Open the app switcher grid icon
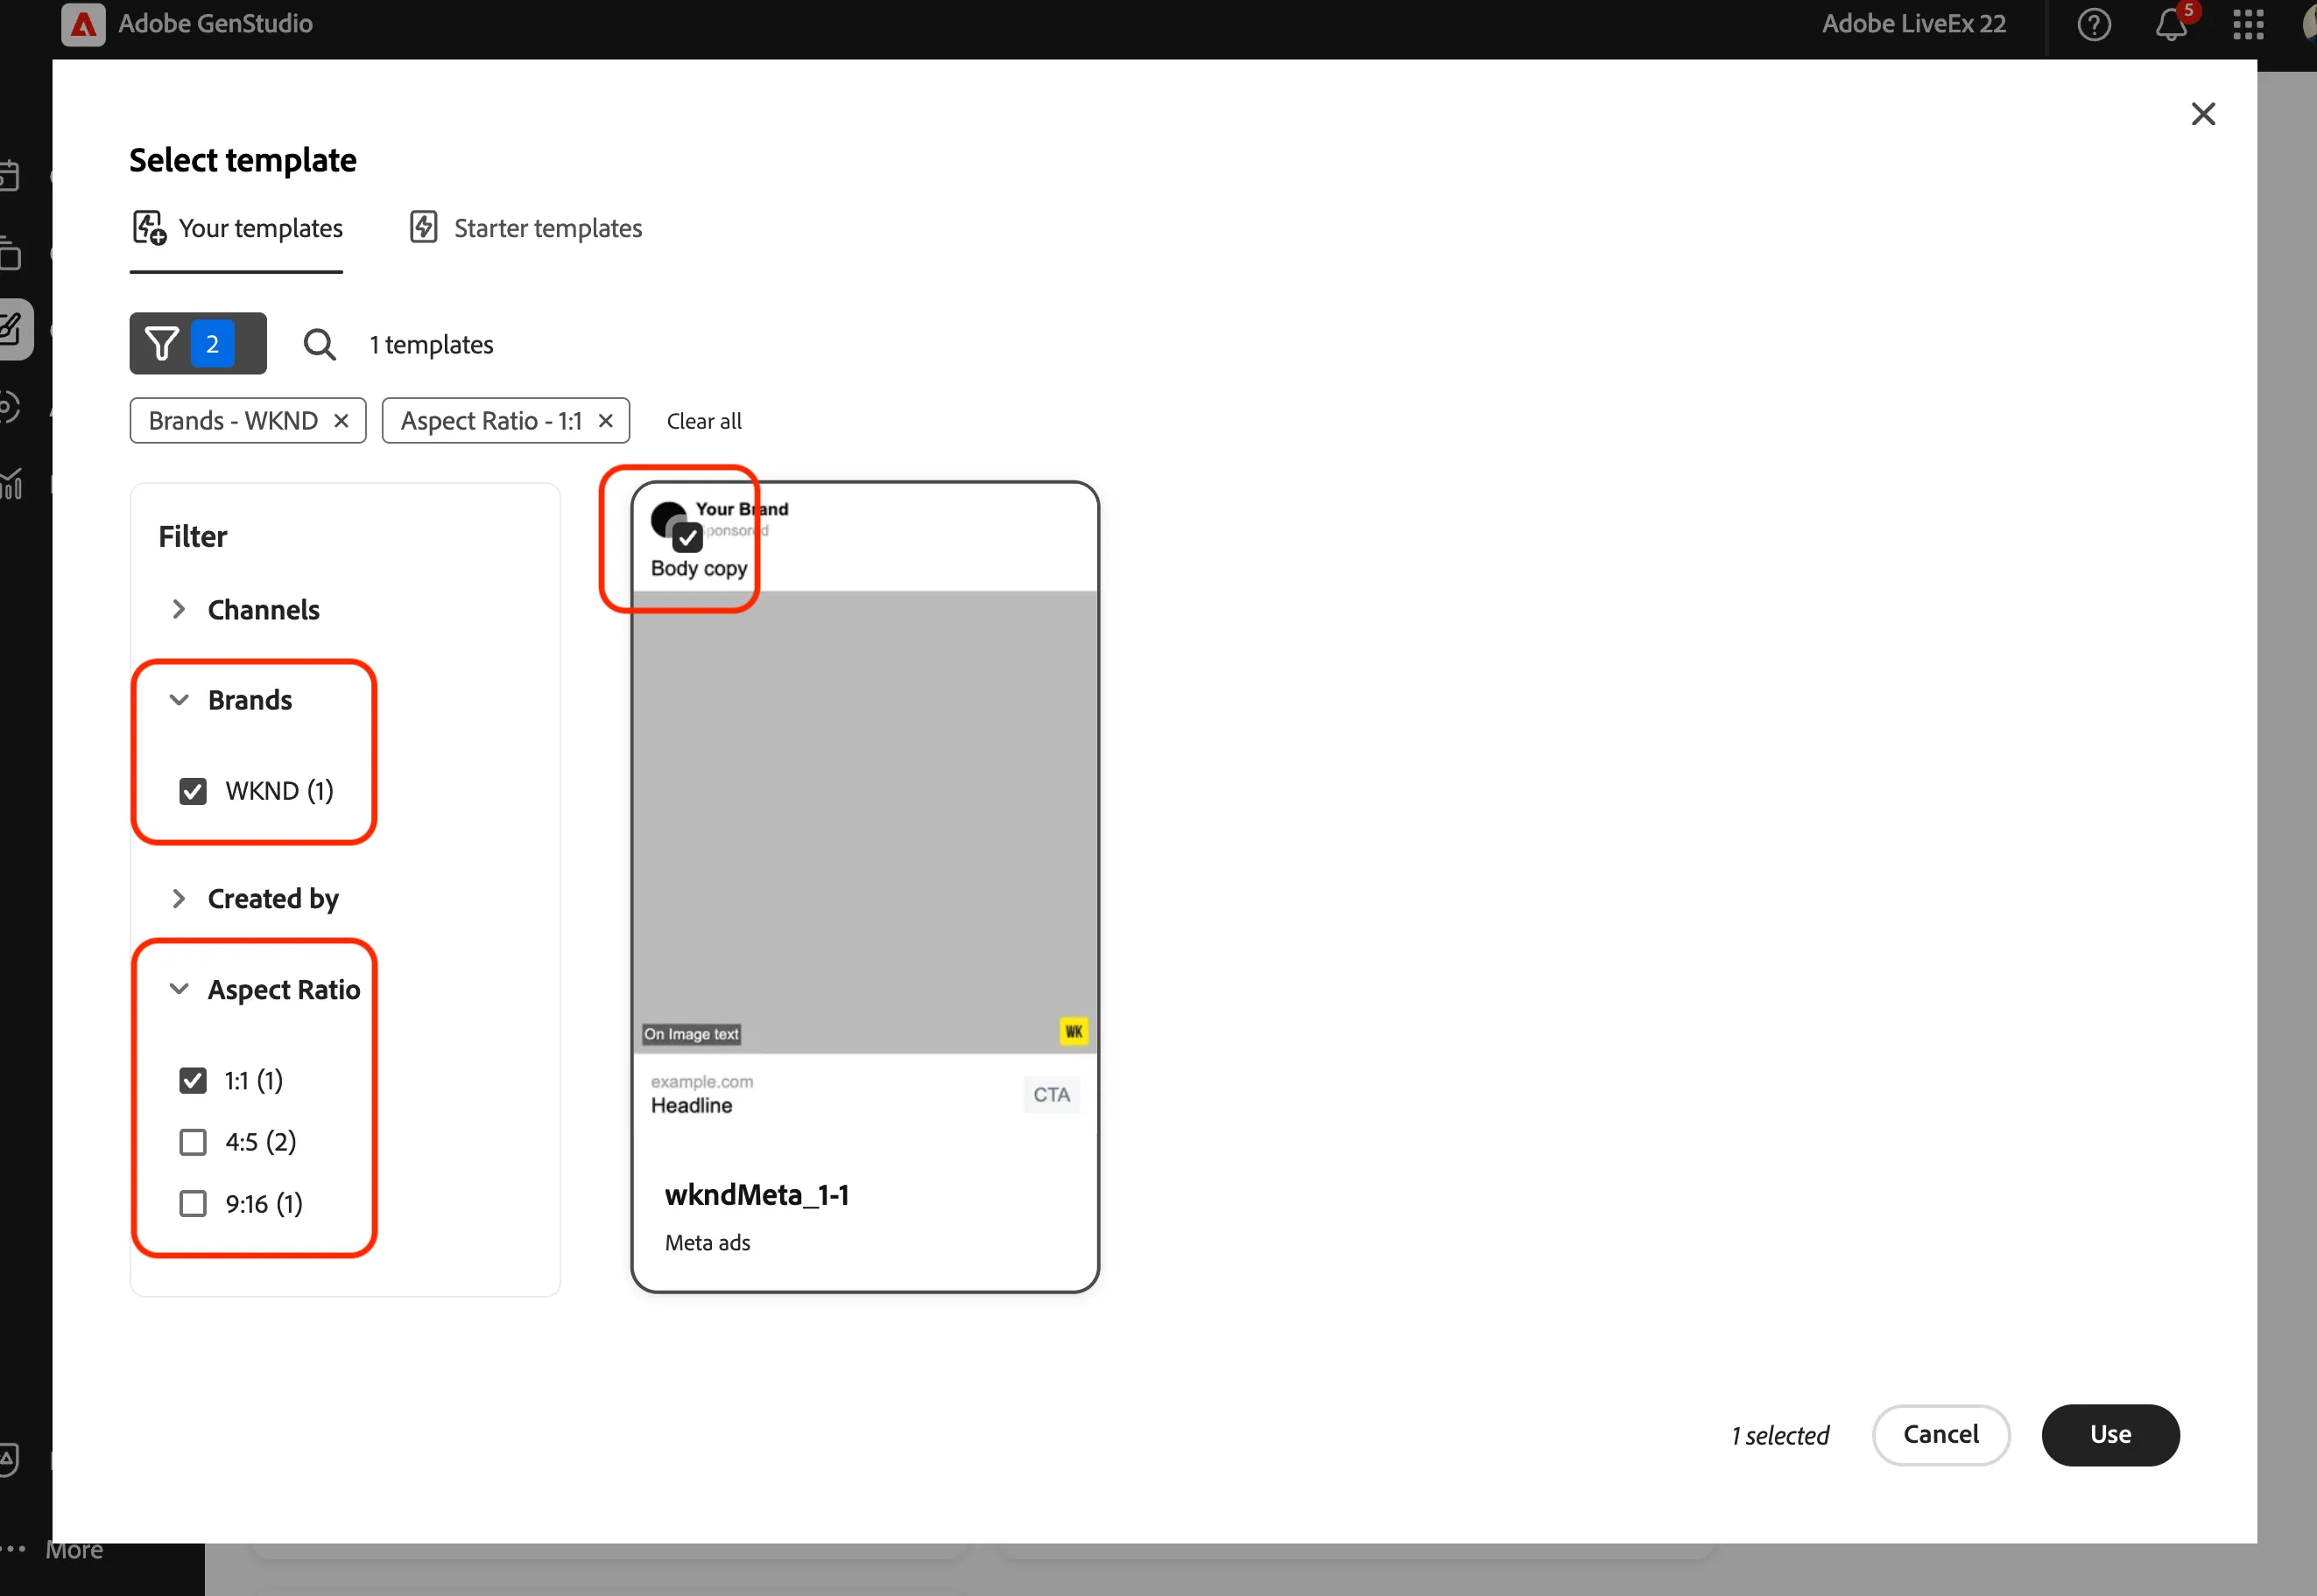 2248,24
